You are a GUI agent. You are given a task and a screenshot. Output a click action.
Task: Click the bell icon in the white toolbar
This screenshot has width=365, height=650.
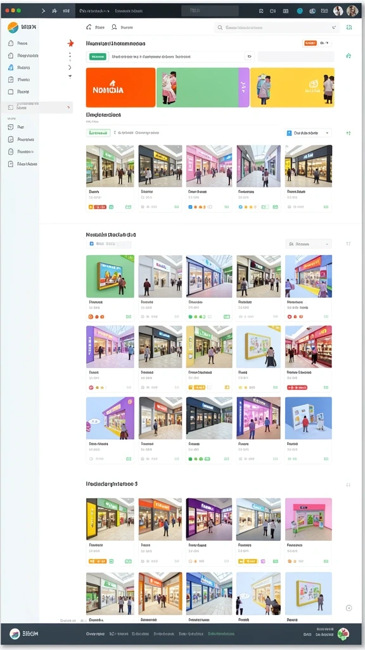89,27
